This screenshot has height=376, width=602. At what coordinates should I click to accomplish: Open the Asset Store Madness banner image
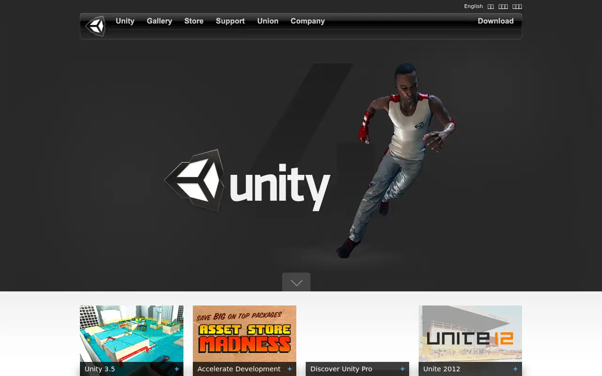[x=245, y=334]
